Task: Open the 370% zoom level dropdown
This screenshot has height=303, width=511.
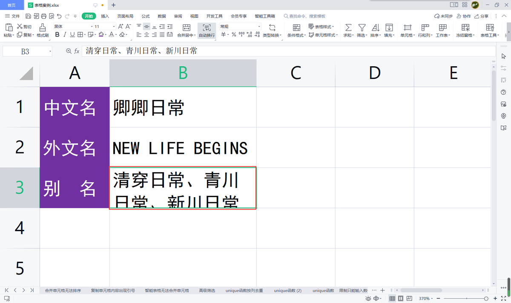Action: pos(427,299)
